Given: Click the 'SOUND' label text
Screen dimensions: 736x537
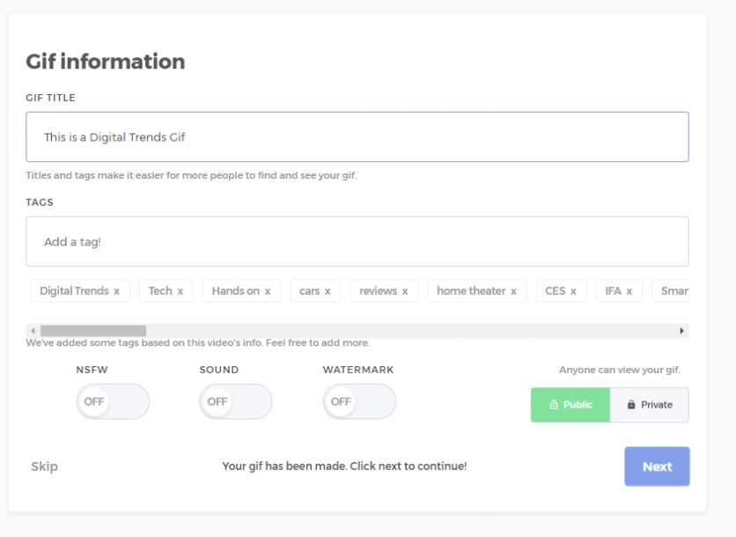Looking at the screenshot, I should tap(219, 370).
